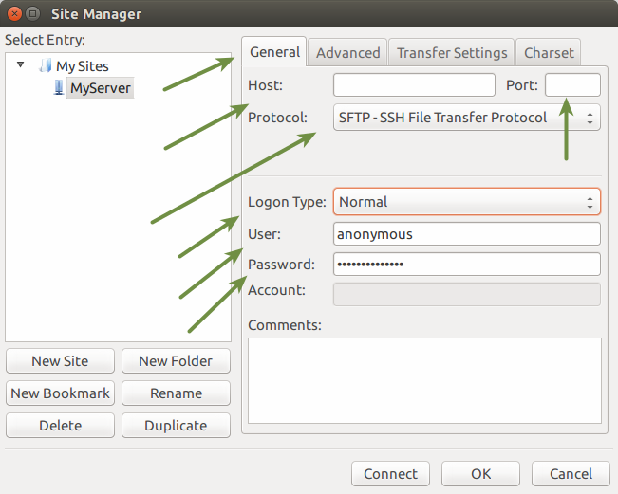Viewport: 618px width, 494px height.
Task: Switch to the Advanced tab
Action: click(347, 53)
